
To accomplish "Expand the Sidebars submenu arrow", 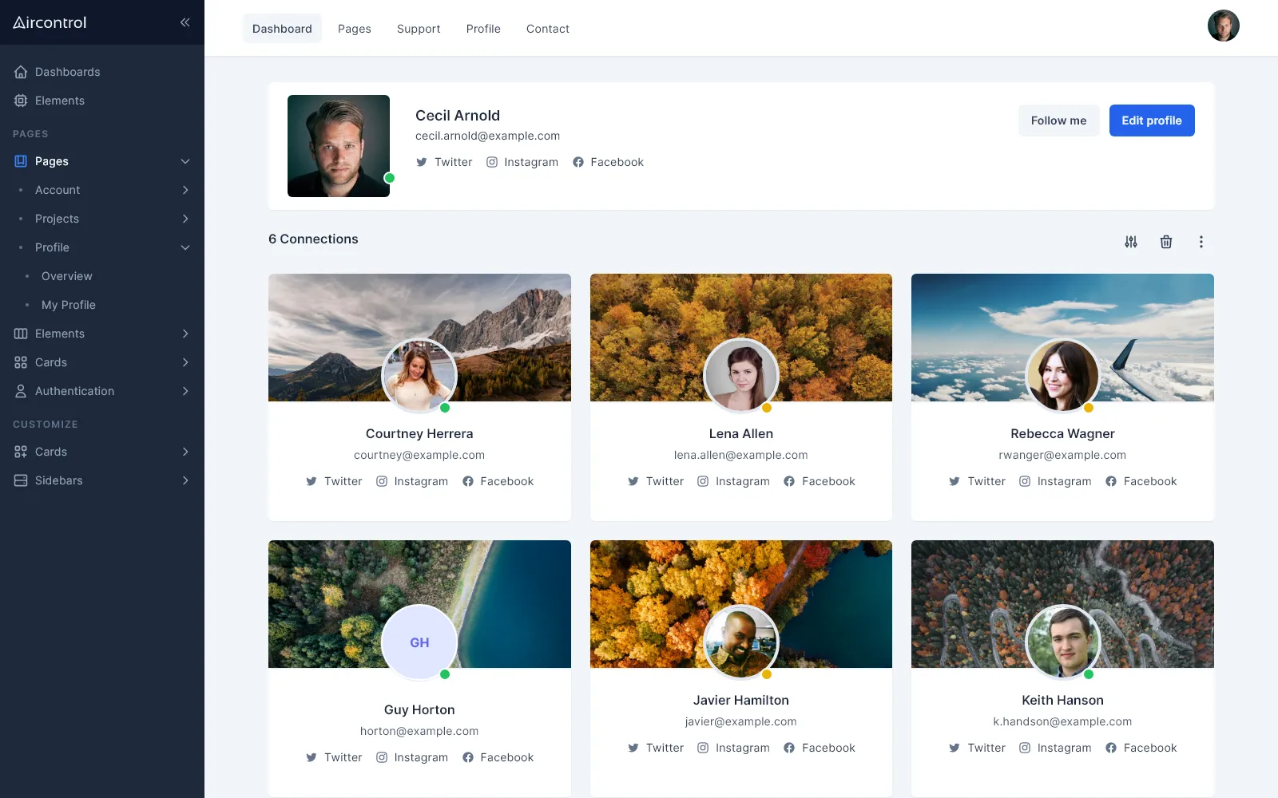I will point(185,480).
